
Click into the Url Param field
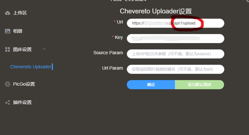point(175,69)
